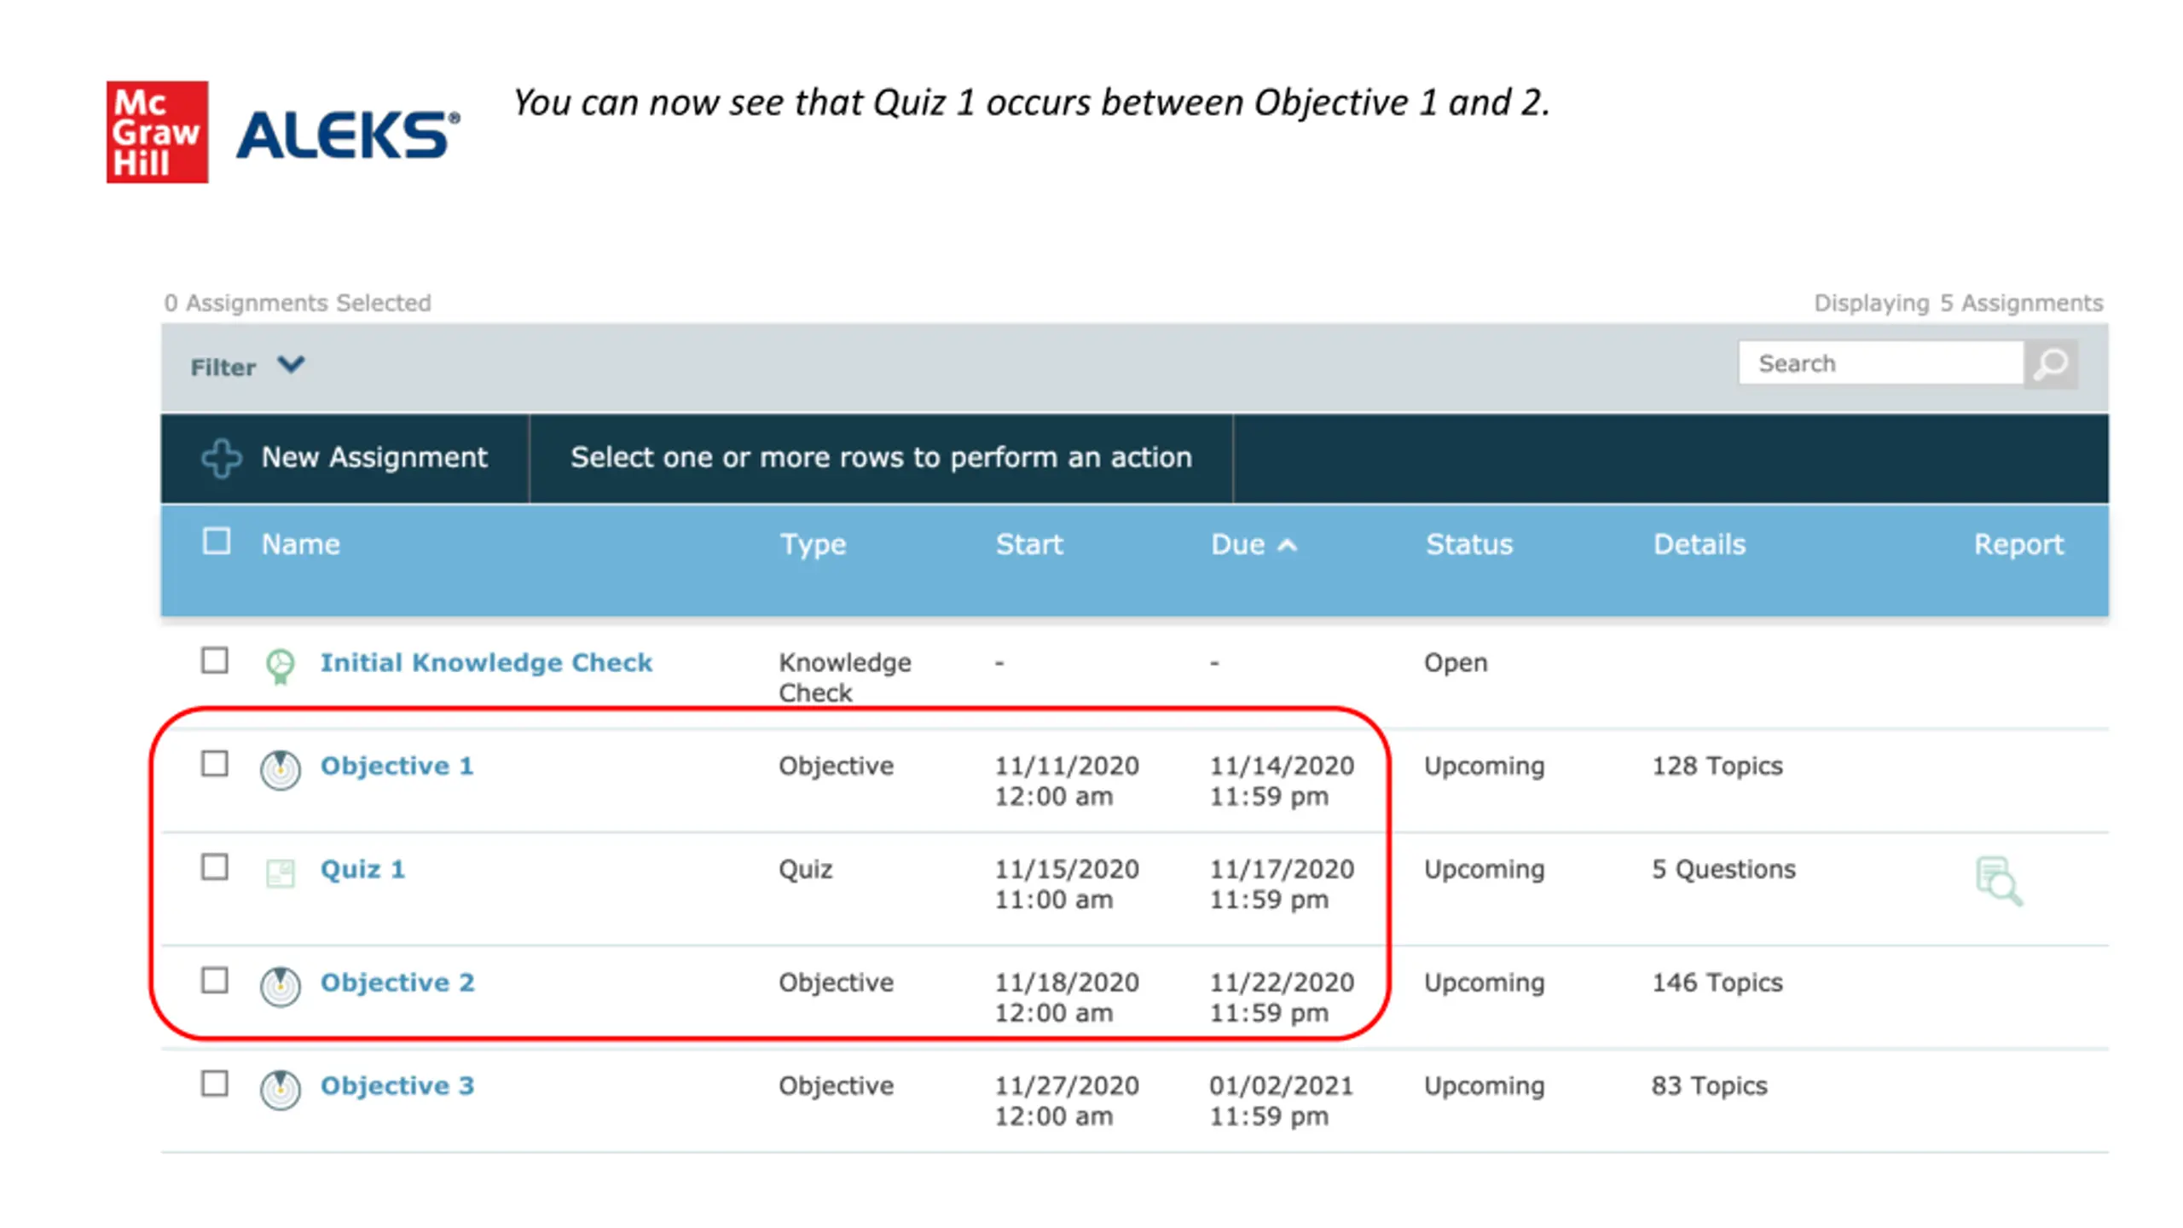The height and width of the screenshot is (1228, 2183).
Task: Toggle the Due column sort arrow
Action: click(1287, 545)
